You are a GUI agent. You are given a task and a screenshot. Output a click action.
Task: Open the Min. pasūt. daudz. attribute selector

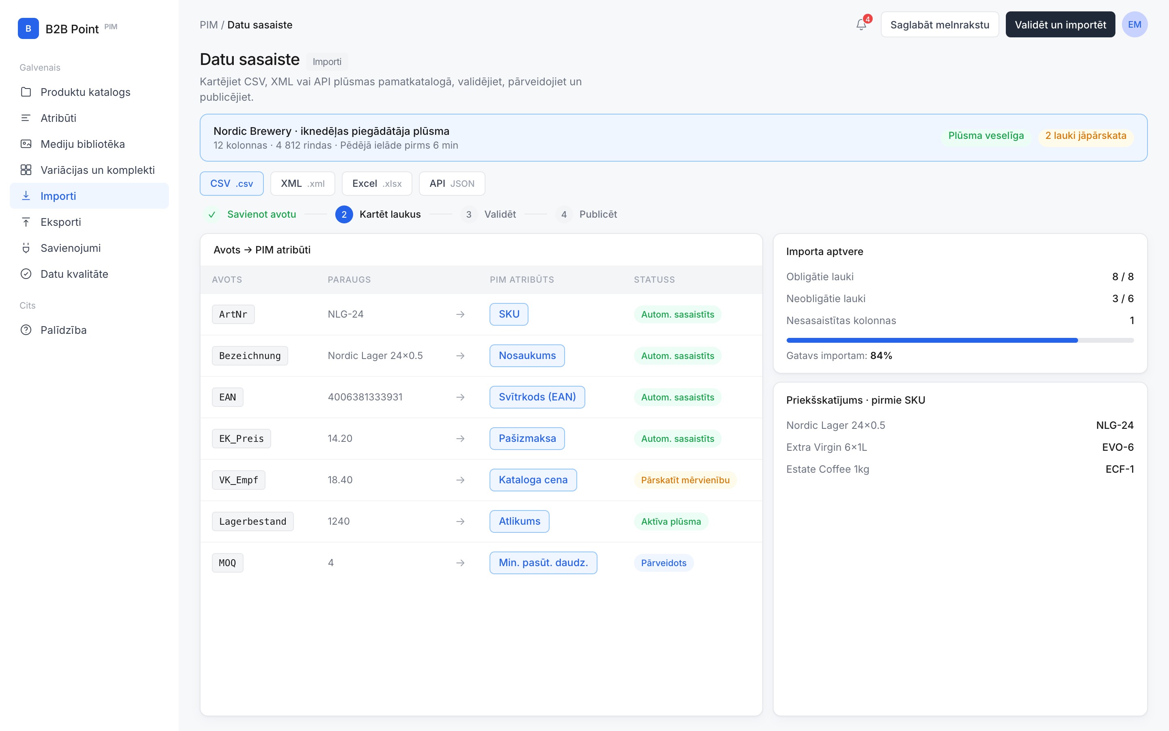click(543, 563)
